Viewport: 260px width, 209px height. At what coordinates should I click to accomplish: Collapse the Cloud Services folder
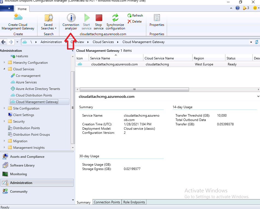pyautogui.click(x=4, y=69)
